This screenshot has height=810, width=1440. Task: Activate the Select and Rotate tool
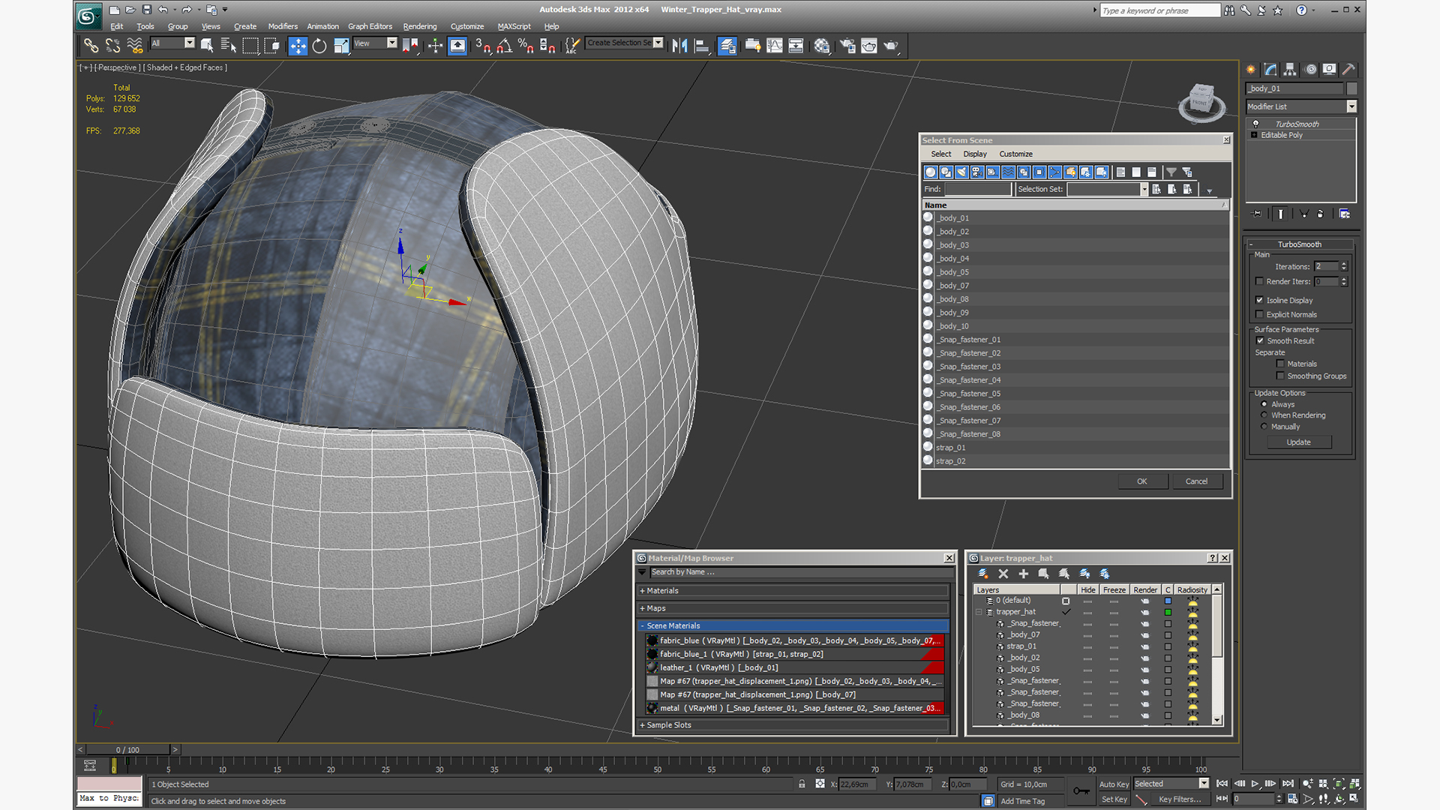tap(319, 46)
